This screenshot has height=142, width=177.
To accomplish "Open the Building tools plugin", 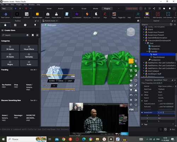I will pos(147,15).
